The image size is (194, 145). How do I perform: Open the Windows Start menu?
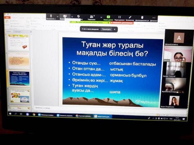coord(10,114)
